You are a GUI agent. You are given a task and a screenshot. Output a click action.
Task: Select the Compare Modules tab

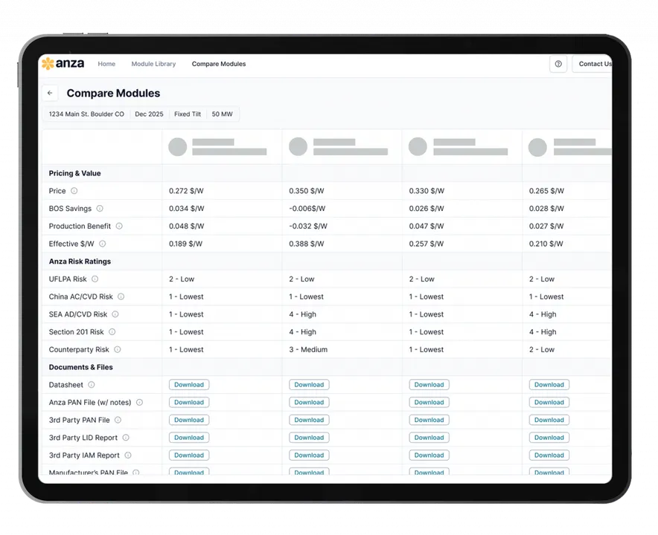219,64
